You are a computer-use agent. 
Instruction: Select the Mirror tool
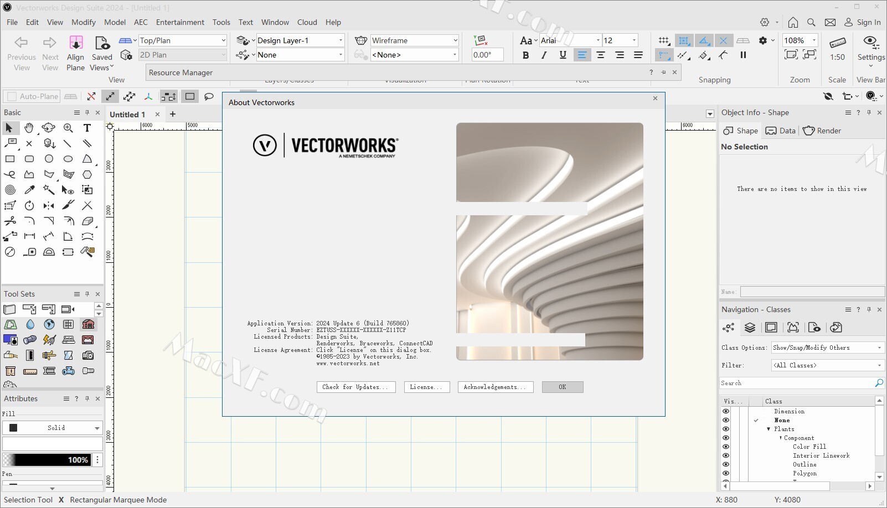[49, 205]
